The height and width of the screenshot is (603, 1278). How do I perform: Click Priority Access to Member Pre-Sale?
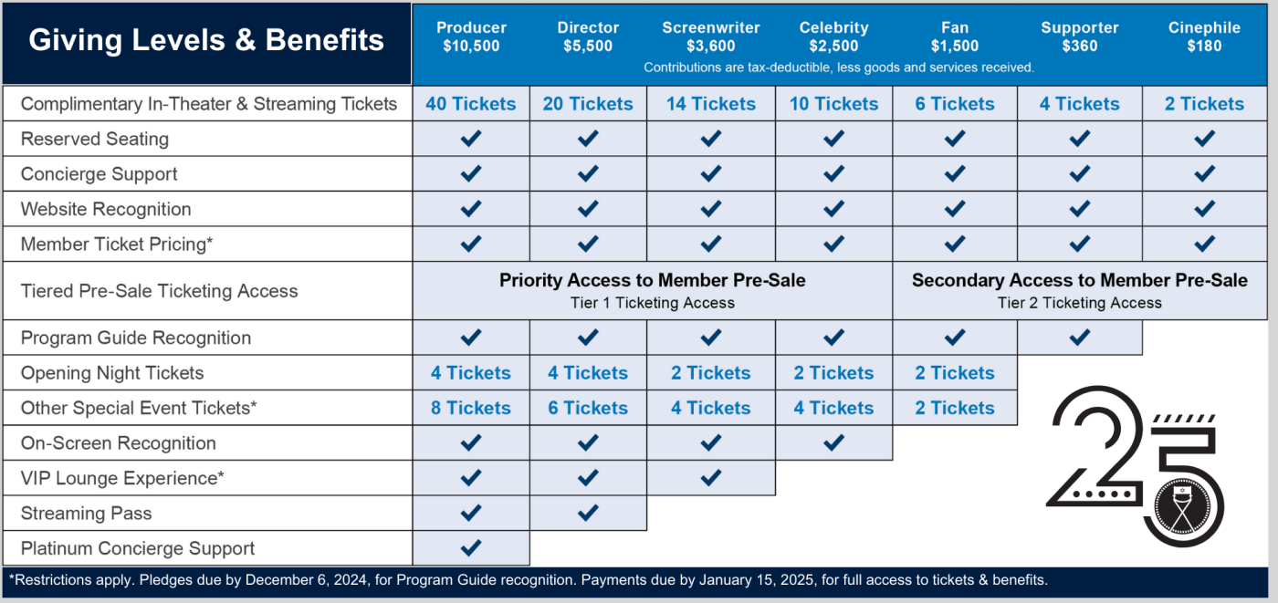pyautogui.click(x=653, y=280)
